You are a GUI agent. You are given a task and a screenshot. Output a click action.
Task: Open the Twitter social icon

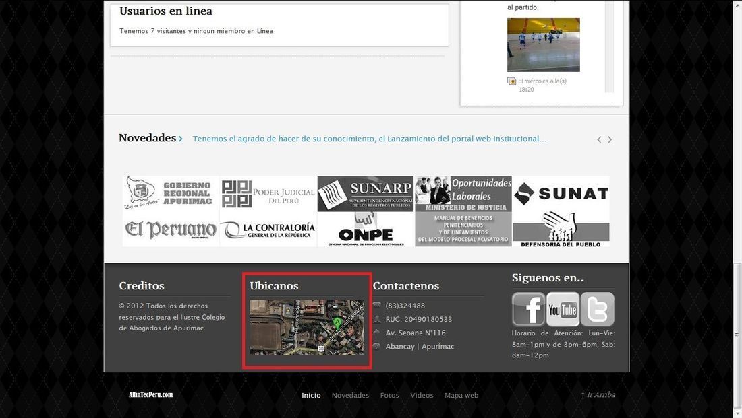click(x=597, y=310)
